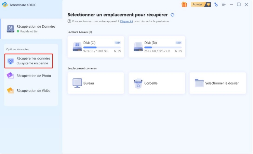Click NTFS label on Disk (D:)
Screen dimensions: 253x154
(178, 51)
